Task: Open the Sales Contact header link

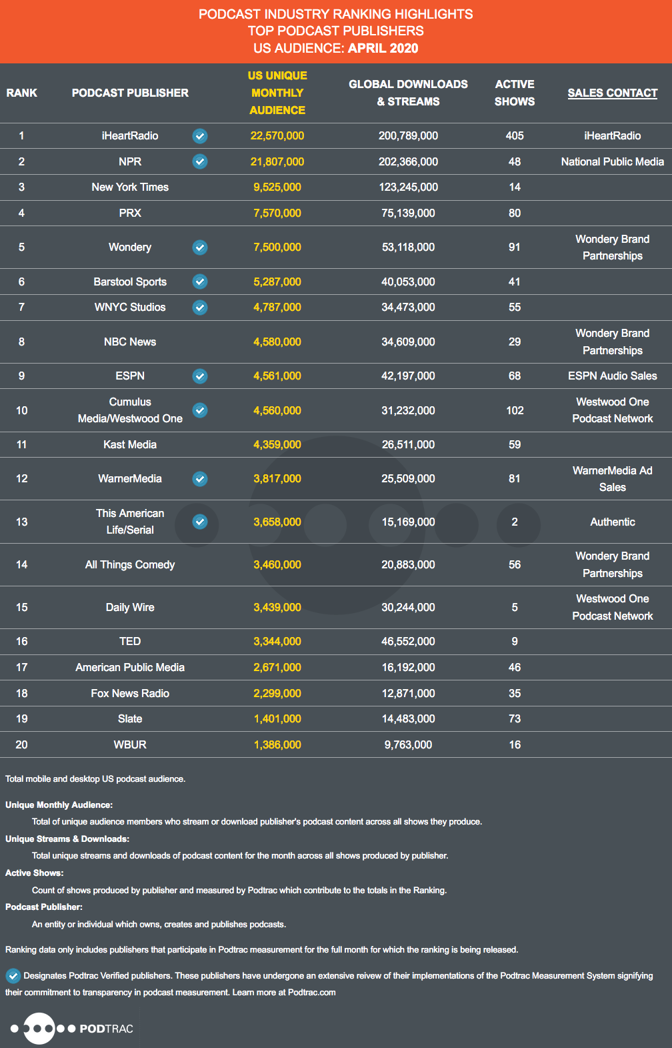Action: [612, 93]
